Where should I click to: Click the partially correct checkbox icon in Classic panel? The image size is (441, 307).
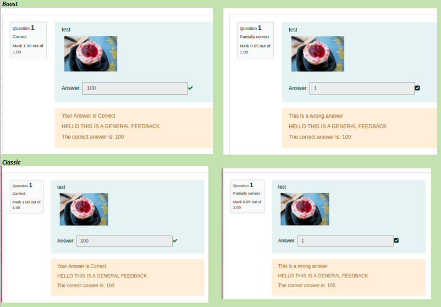coord(396,240)
